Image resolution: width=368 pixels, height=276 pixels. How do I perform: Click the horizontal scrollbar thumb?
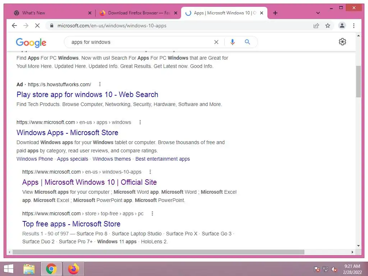tap(158, 252)
